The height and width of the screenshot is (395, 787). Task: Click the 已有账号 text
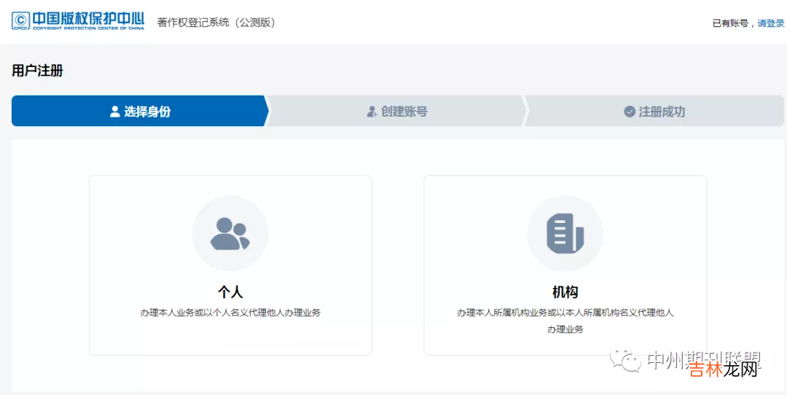(730, 23)
